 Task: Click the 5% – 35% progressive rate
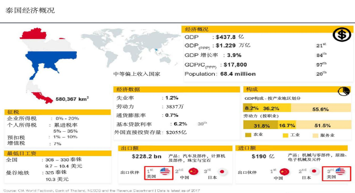[66, 131]
